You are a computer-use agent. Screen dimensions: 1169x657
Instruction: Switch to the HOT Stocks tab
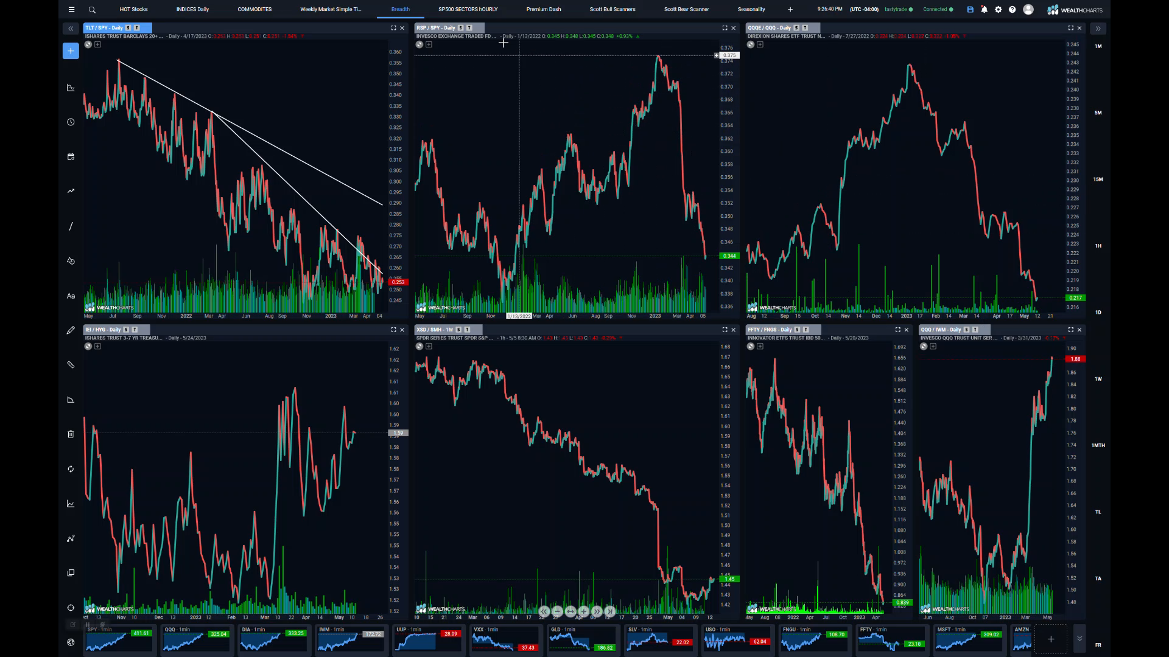click(133, 9)
